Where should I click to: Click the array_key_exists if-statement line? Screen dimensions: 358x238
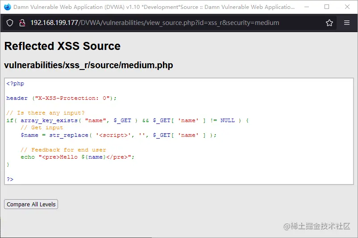point(127,120)
